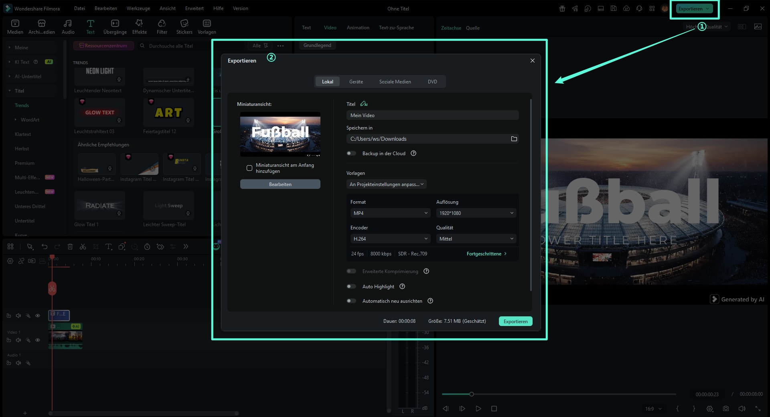Click the Bearbeiten button under the thumbnail

[x=280, y=184]
